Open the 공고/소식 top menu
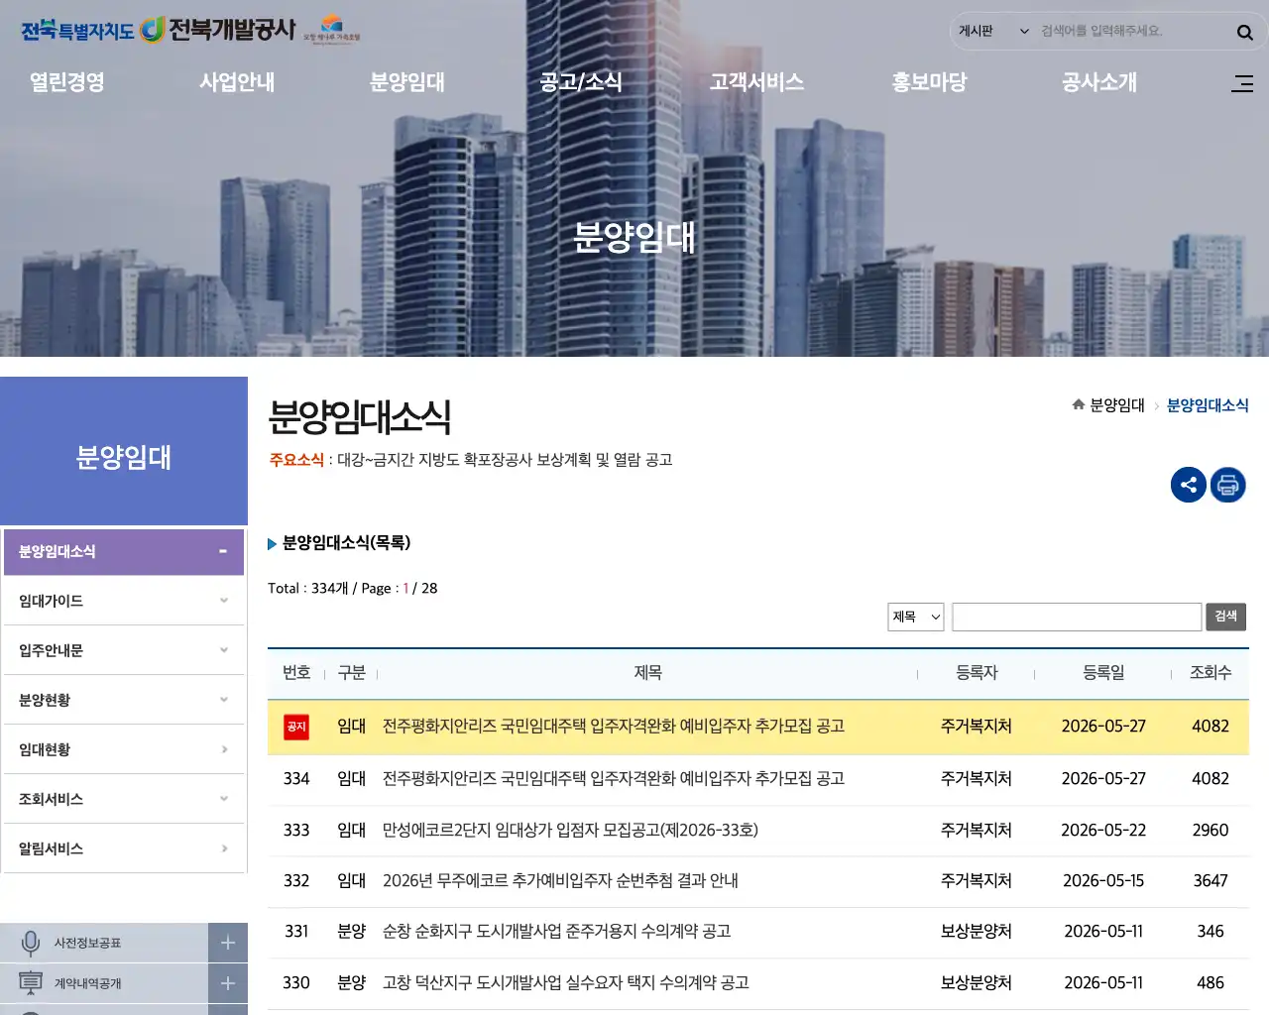 click(581, 82)
